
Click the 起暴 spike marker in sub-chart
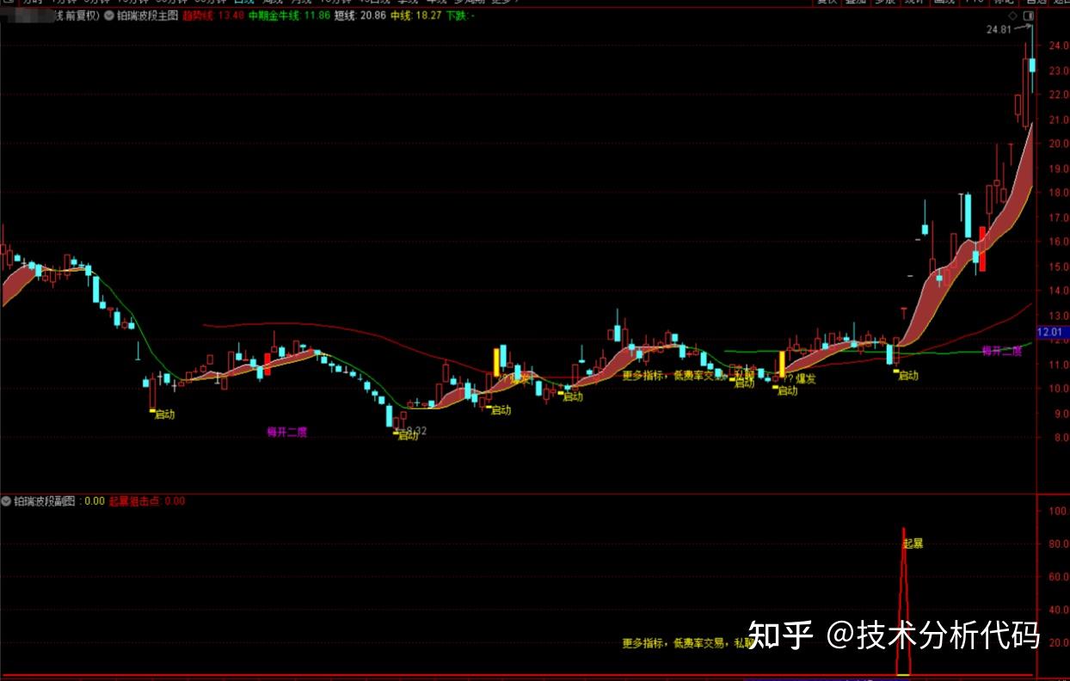[x=913, y=543]
